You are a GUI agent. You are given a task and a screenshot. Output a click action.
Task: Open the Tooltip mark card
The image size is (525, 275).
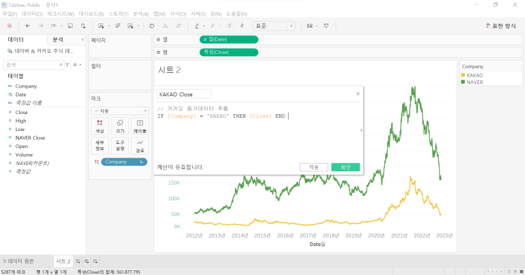click(120, 145)
